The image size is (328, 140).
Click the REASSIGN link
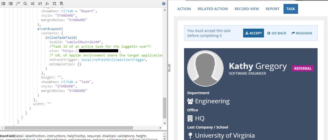(302, 33)
